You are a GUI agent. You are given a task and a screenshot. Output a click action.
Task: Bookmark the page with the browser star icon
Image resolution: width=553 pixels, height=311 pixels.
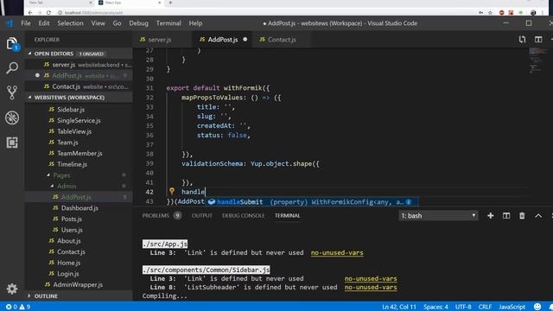(490, 13)
